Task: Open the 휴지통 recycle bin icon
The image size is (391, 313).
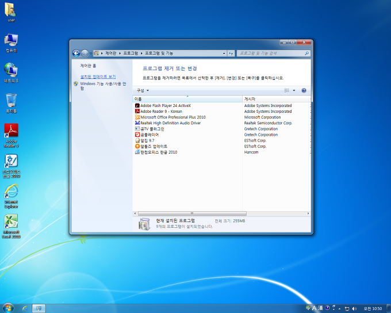Action: (x=11, y=103)
